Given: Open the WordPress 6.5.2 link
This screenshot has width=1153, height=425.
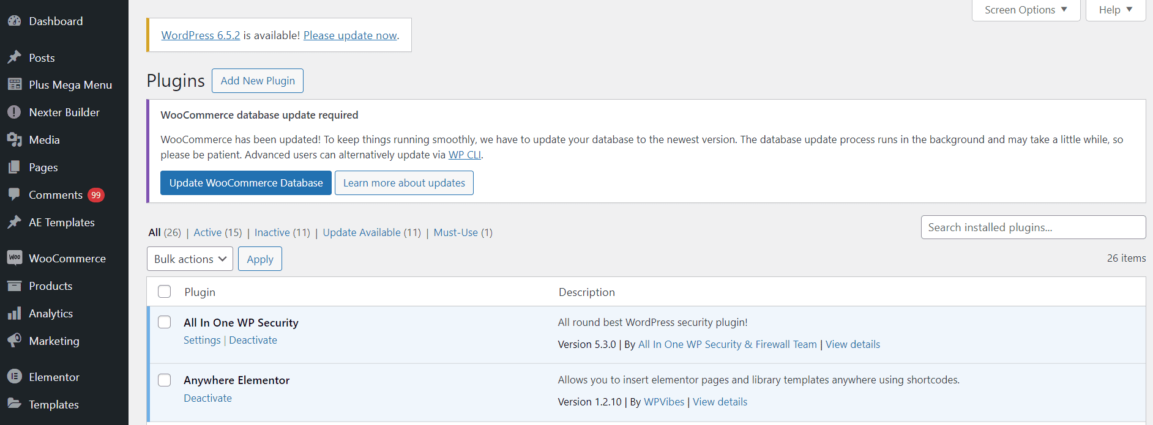Looking at the screenshot, I should [x=201, y=35].
